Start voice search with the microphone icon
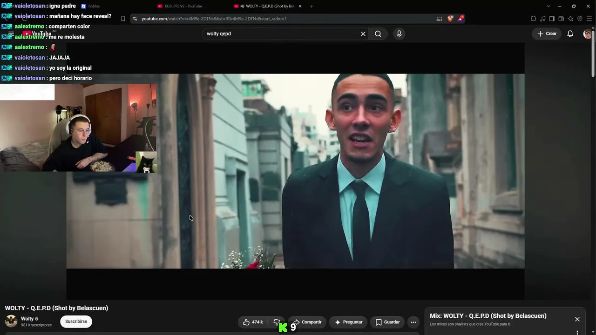 click(x=399, y=33)
